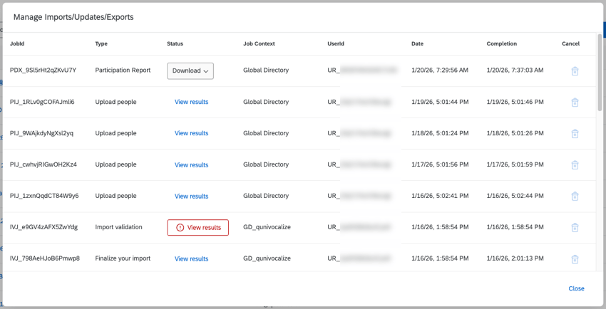
Task: Click trash icon for PIJ_1zxnQqdCT84W9y6 row
Action: tap(575, 197)
